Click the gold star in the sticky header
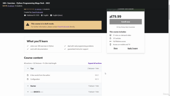The width and height of the screenshot is (170, 96). tap(6, 6)
